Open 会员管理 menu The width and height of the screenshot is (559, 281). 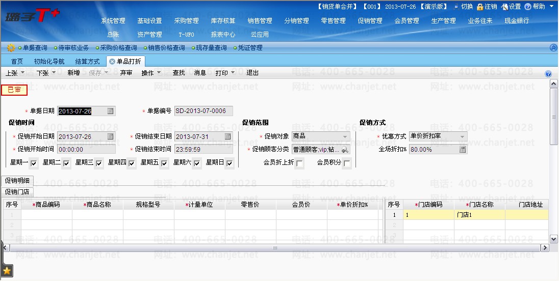(x=407, y=21)
